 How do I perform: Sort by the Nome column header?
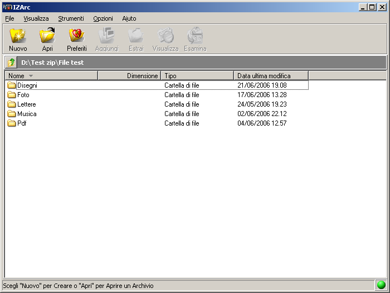tap(51, 76)
